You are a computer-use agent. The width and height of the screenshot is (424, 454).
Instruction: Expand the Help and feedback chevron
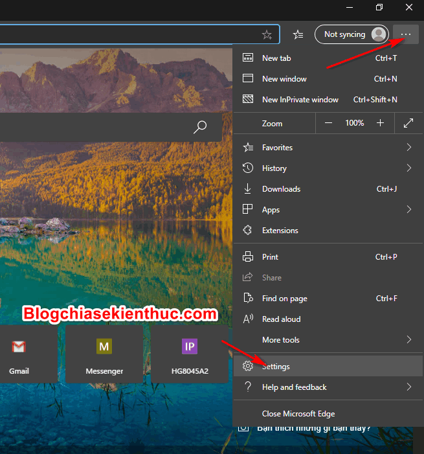408,387
